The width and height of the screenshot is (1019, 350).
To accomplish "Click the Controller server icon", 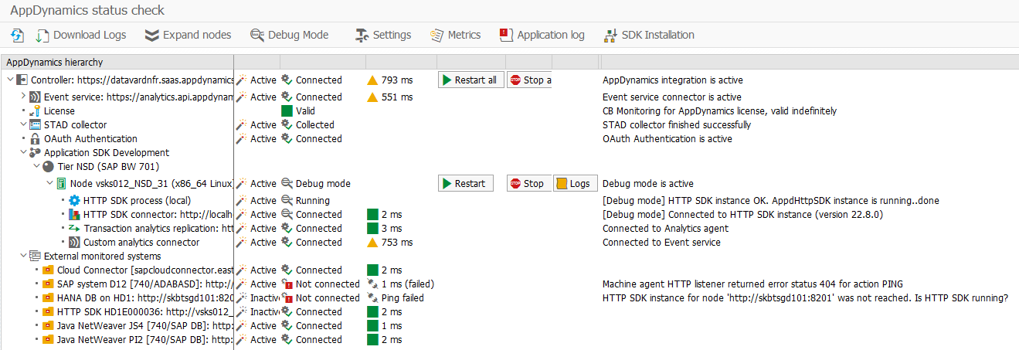I will pyautogui.click(x=22, y=80).
